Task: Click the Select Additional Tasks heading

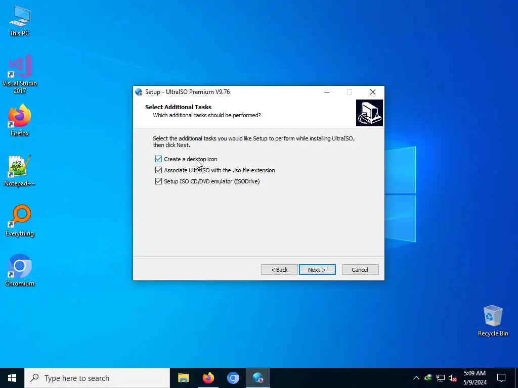Action: pyautogui.click(x=178, y=107)
